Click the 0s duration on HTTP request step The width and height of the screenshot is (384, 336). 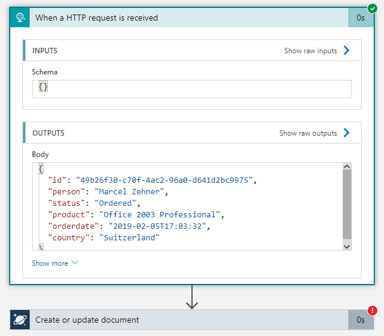360,18
